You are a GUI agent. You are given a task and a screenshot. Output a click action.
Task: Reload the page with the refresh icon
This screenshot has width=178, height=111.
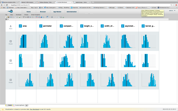point(7,5)
